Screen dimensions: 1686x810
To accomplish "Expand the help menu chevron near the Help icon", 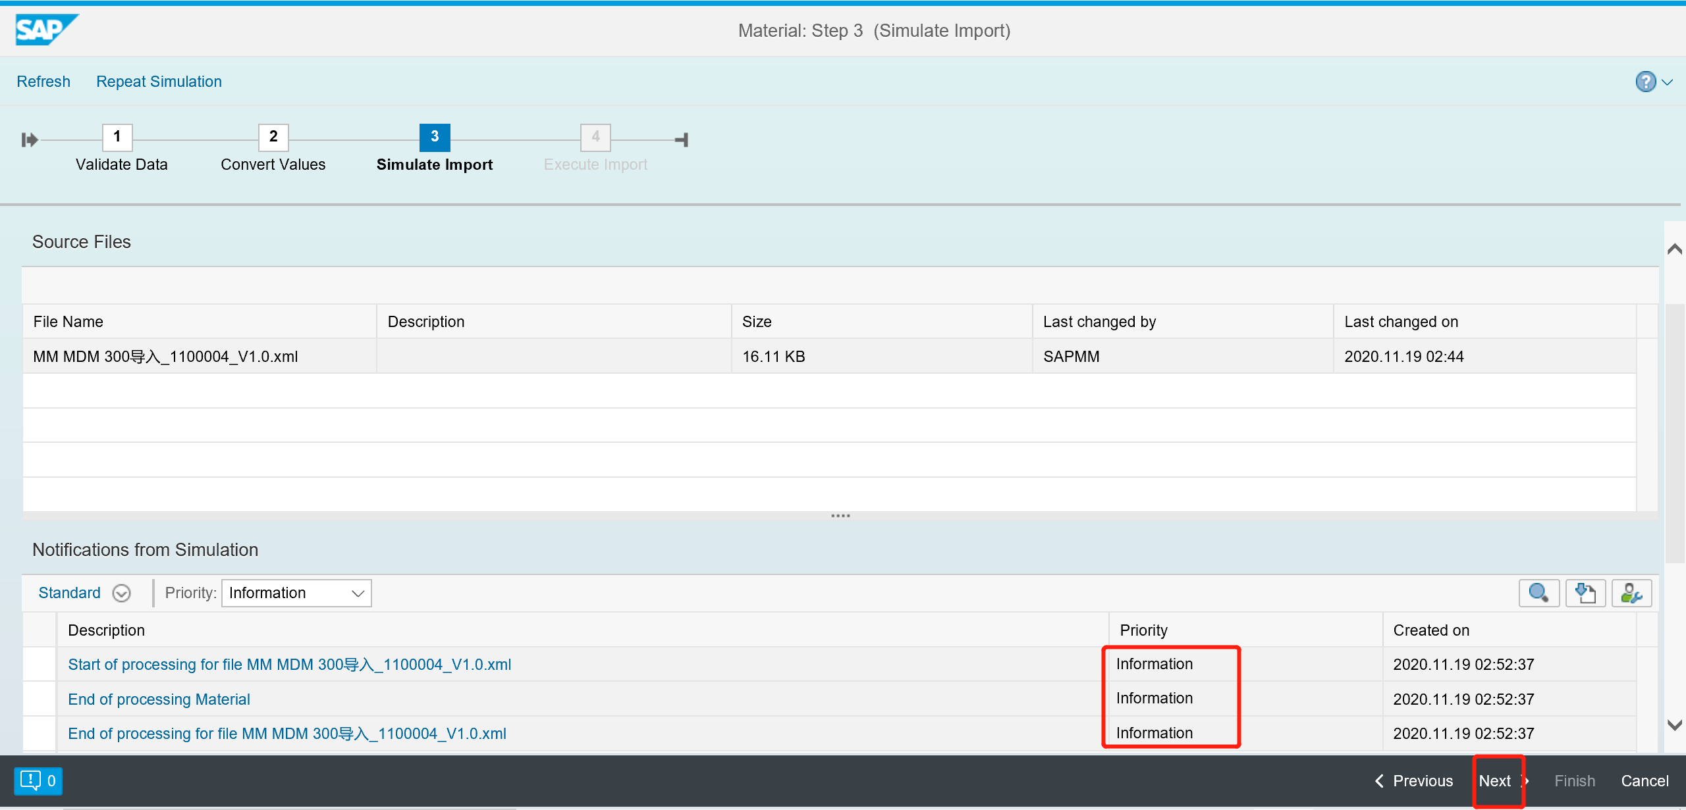I will click(1667, 82).
